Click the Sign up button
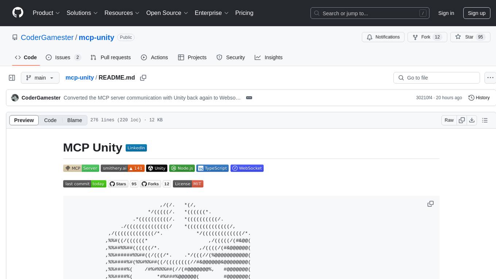Image resolution: width=496 pixels, height=279 pixels. coord(477,13)
